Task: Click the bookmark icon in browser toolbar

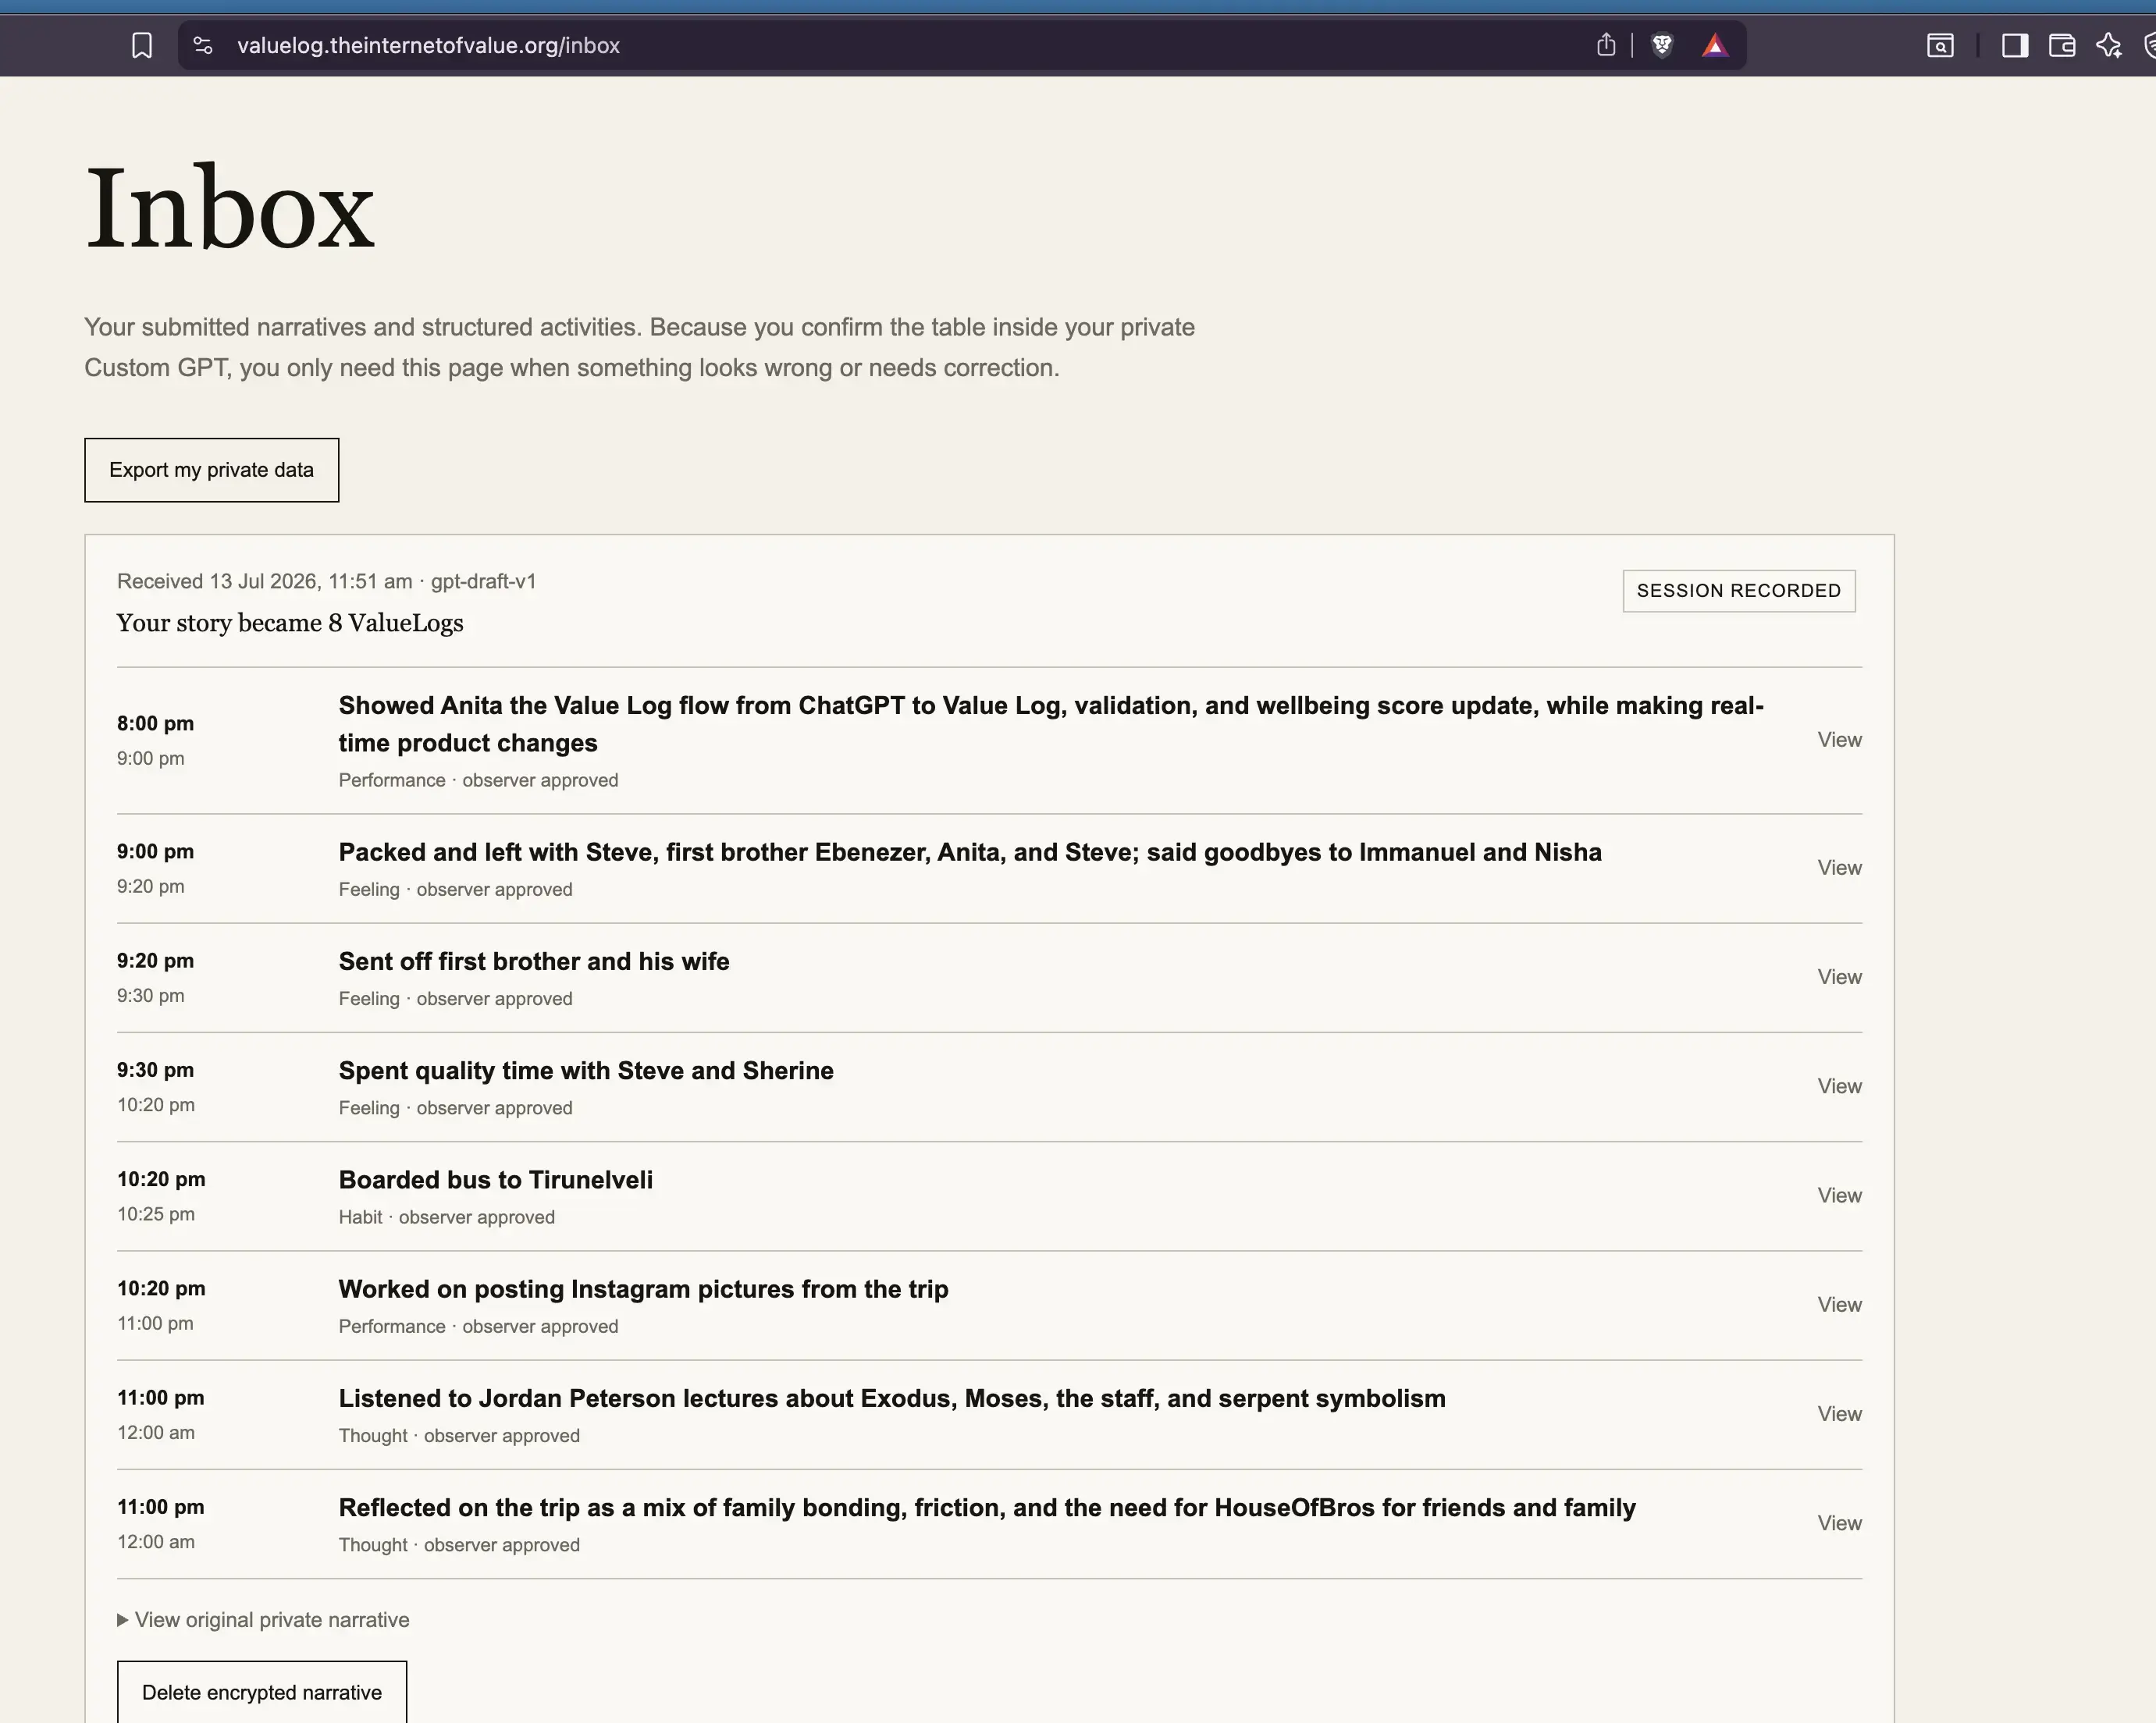Action: 142,46
